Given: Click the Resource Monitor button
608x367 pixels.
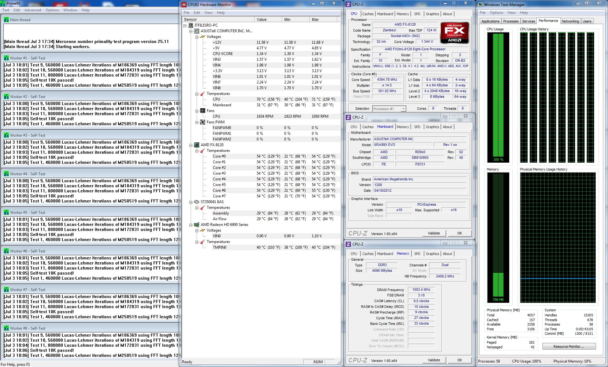Looking at the screenshot, I should [569, 346].
